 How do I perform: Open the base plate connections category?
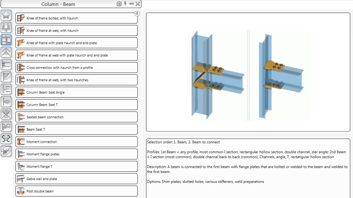click(6, 27)
